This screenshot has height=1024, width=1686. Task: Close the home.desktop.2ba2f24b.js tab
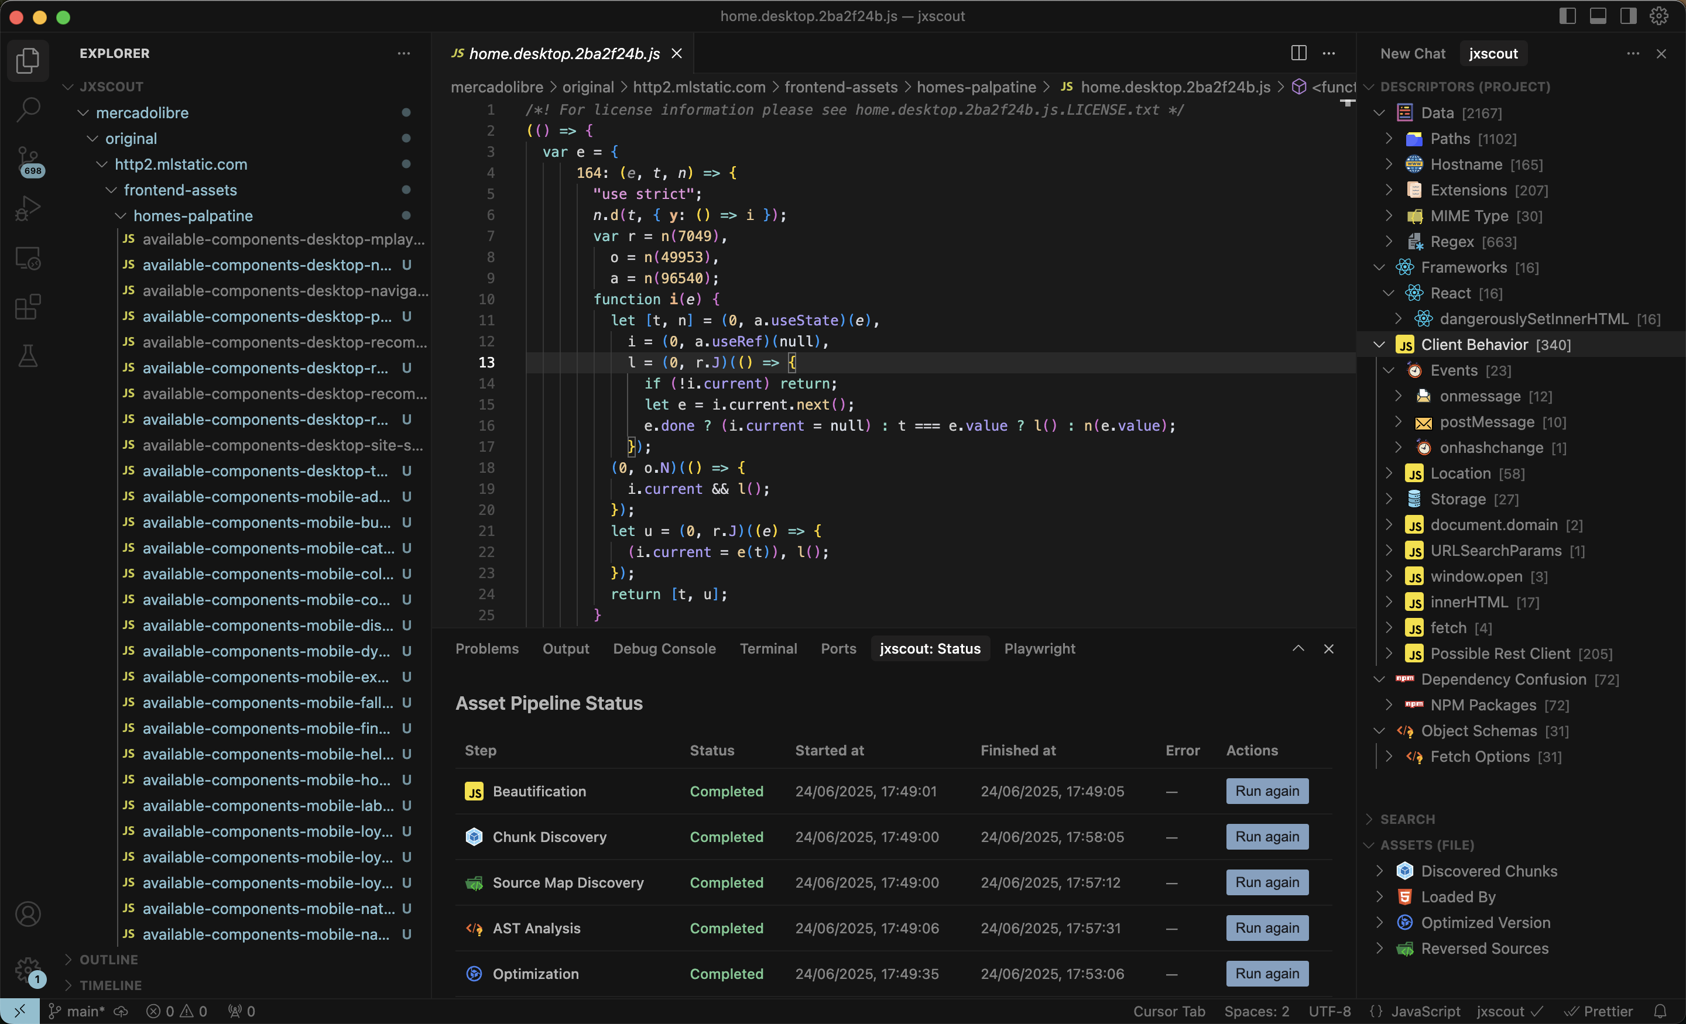click(x=677, y=53)
